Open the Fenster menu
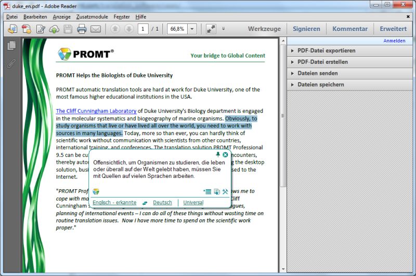The height and width of the screenshot is (276, 416). coord(122,17)
